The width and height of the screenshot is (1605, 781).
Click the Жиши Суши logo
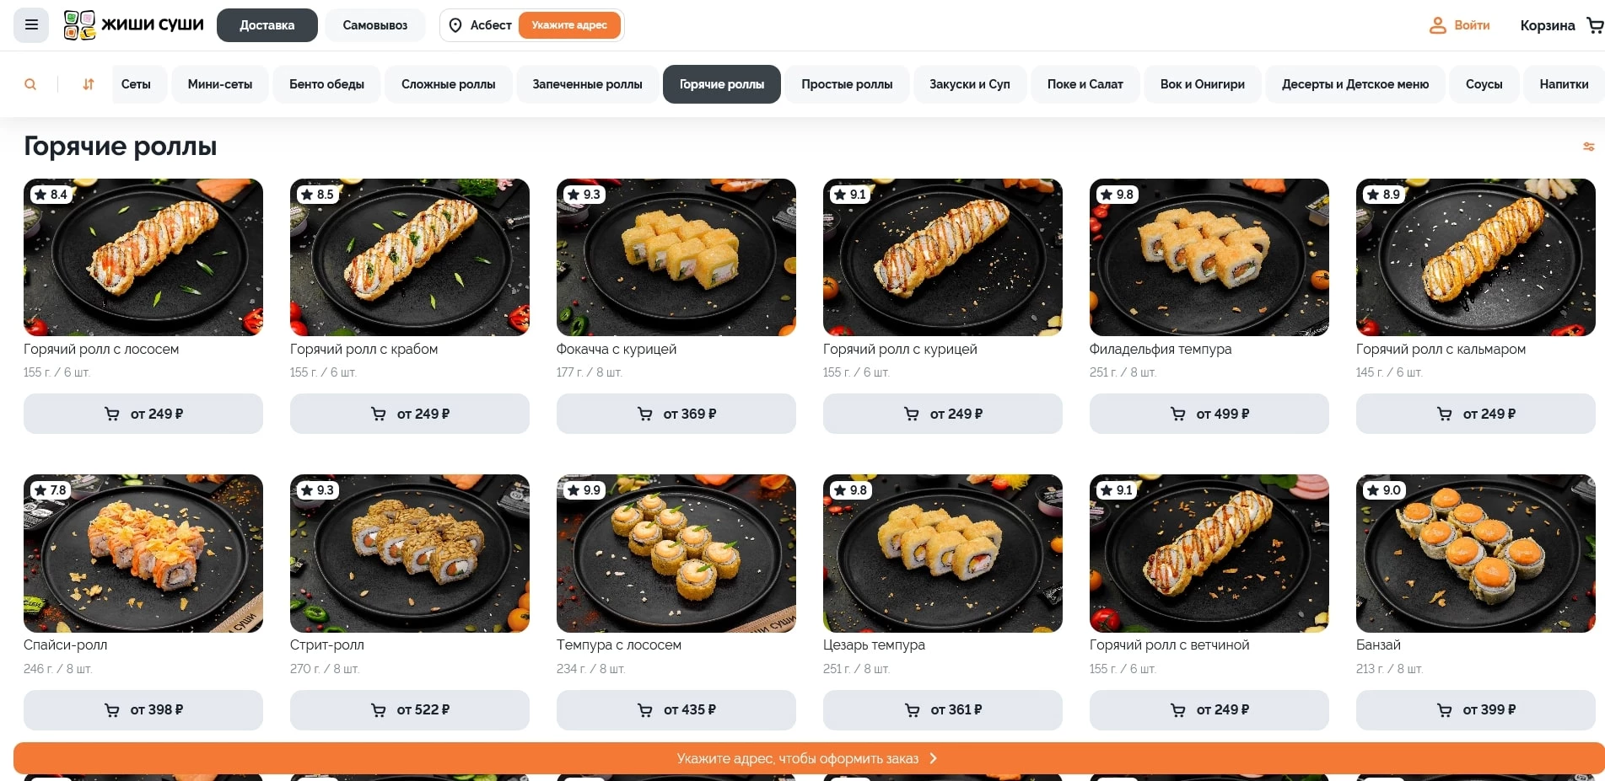point(134,25)
